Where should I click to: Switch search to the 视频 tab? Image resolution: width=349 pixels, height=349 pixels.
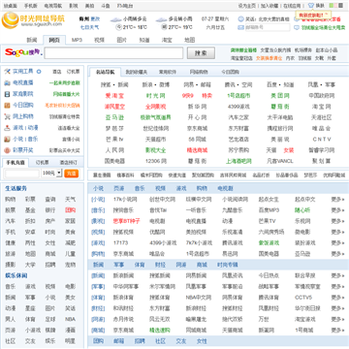pyautogui.click(x=99, y=40)
